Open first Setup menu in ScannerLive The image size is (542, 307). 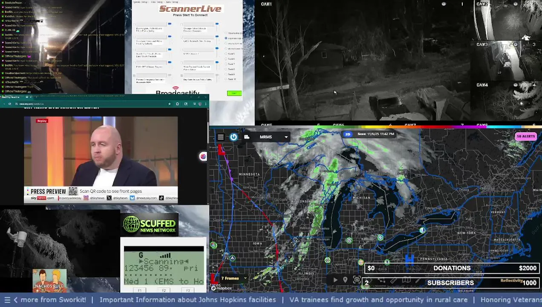click(140, 2)
